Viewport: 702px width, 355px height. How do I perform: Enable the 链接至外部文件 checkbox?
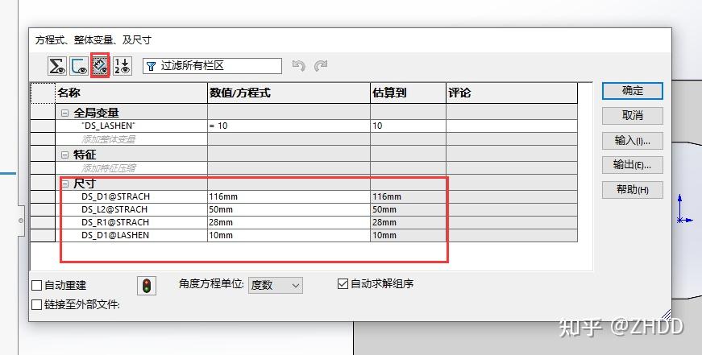click(37, 305)
